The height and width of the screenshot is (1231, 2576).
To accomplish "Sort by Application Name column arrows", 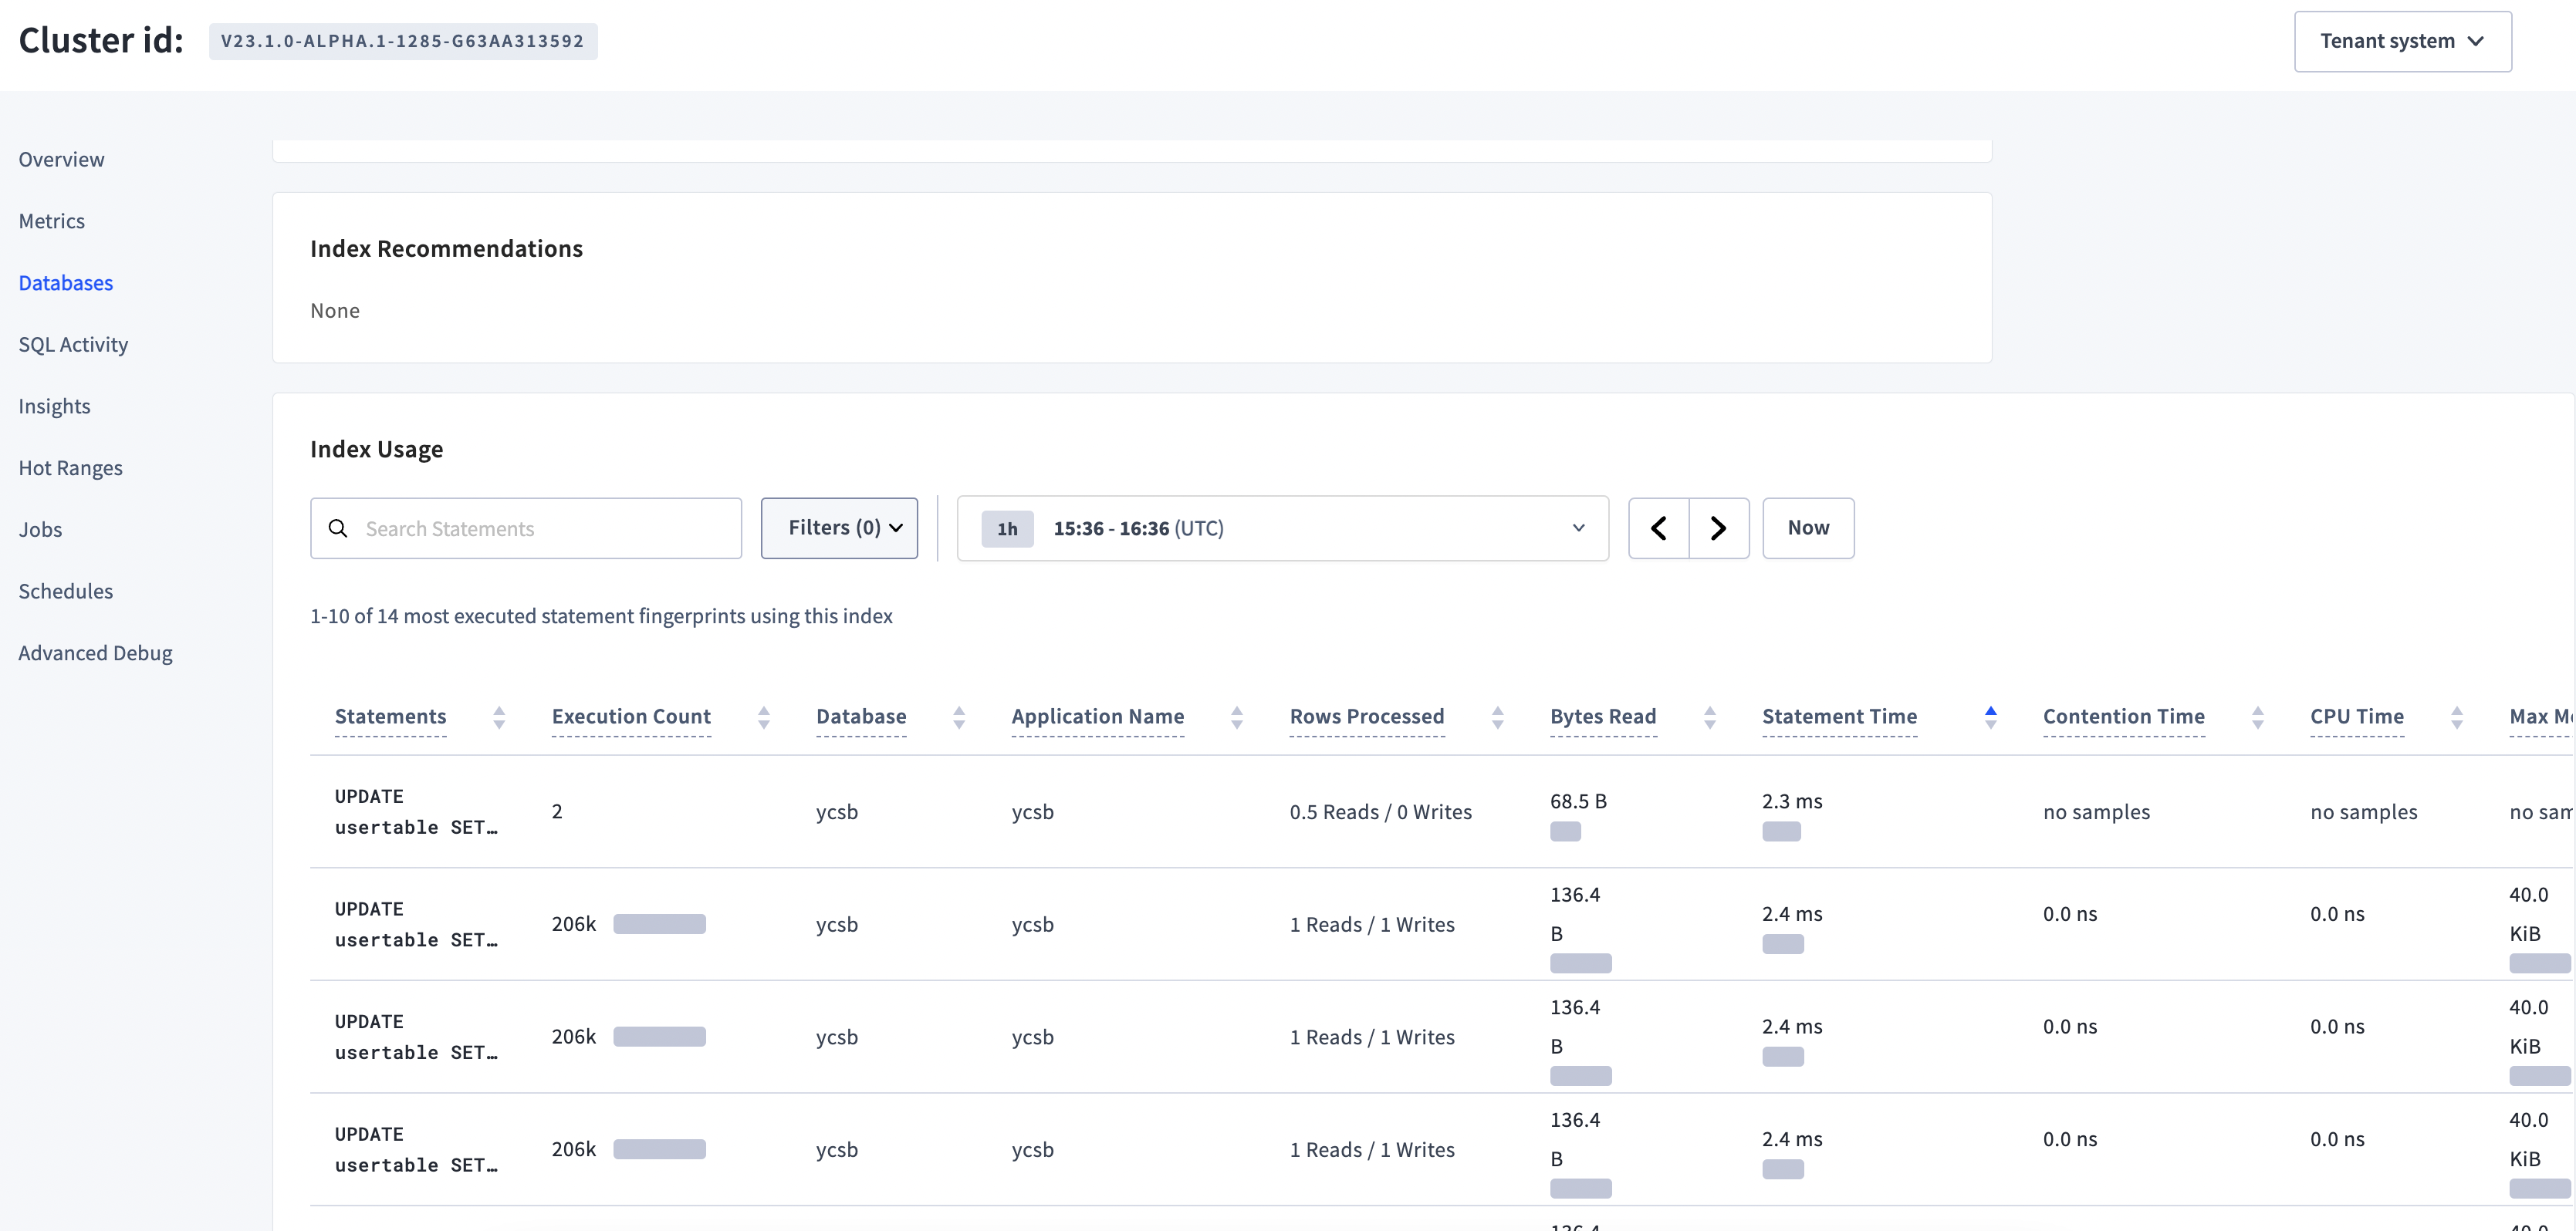I will [x=1237, y=717].
